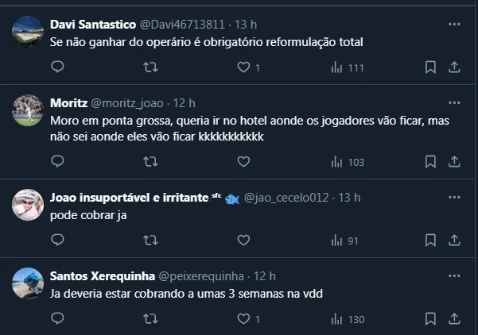Open more options on Joao insuportável's tweet
Viewport: 478px width, 335px height.
tap(454, 197)
